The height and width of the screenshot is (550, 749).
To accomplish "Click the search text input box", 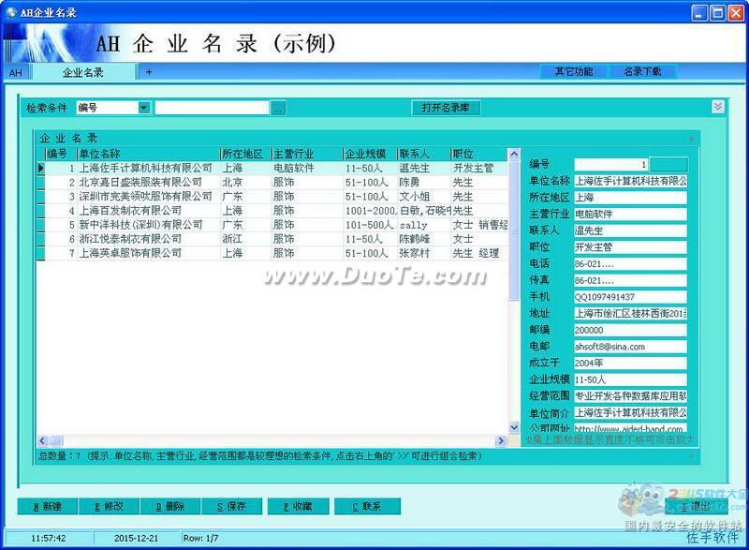I will click(x=213, y=108).
